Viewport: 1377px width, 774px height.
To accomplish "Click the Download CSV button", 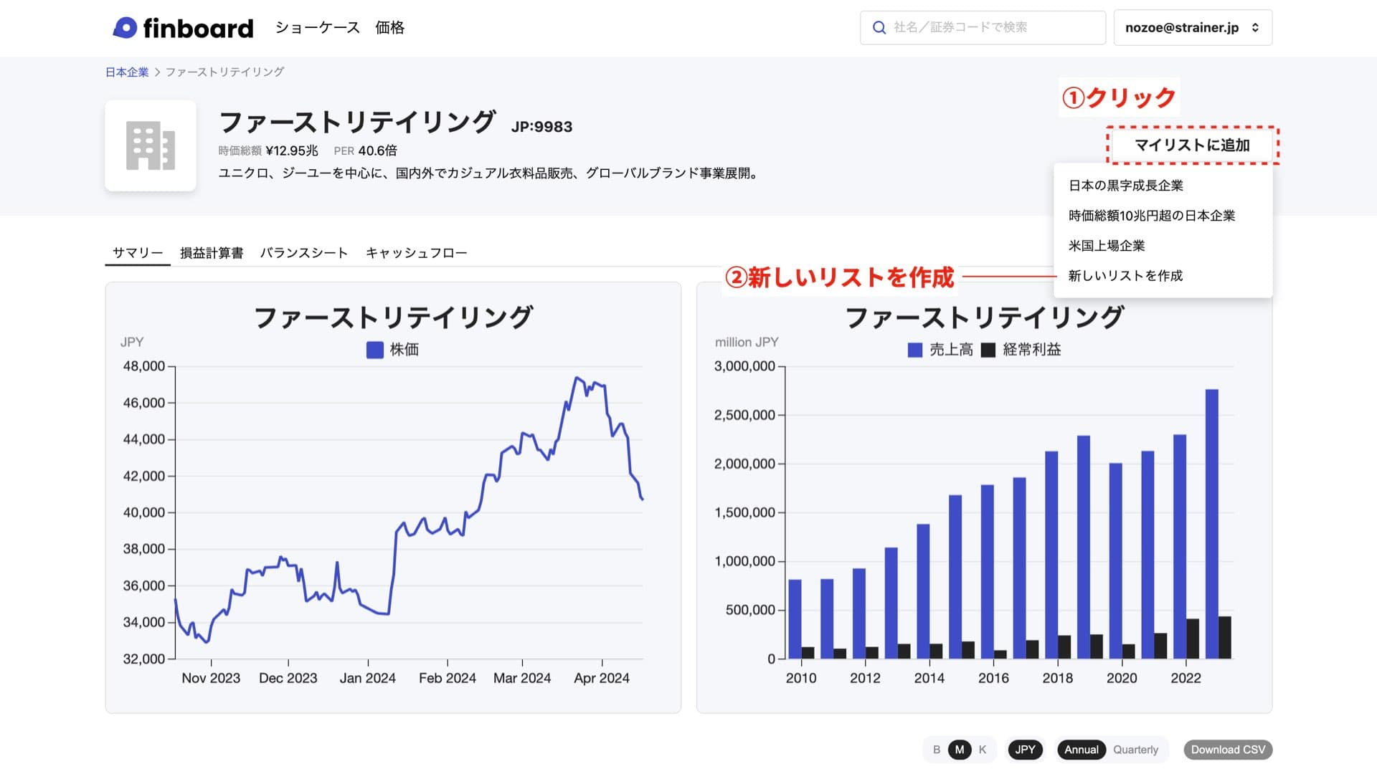I will pyautogui.click(x=1228, y=750).
